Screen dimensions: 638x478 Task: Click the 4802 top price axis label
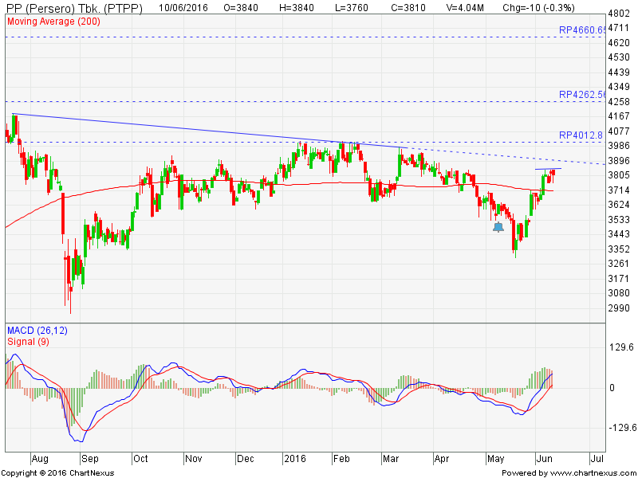coord(619,14)
